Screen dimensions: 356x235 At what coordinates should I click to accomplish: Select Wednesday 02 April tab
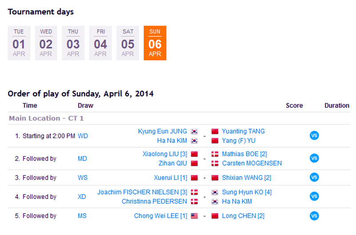click(46, 43)
